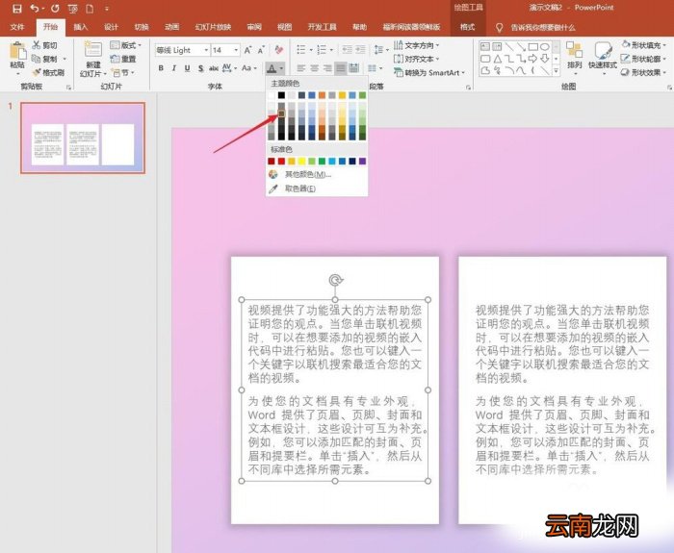The image size is (674, 553).
Task: Decrease list indent level
Action: click(x=347, y=50)
